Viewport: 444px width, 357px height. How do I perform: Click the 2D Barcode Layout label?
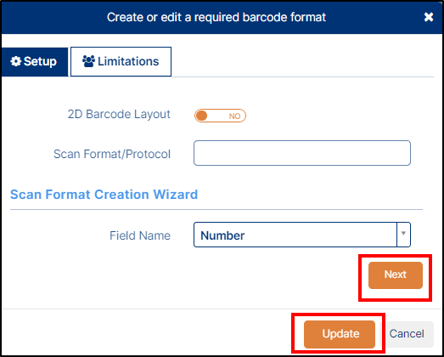coord(119,115)
